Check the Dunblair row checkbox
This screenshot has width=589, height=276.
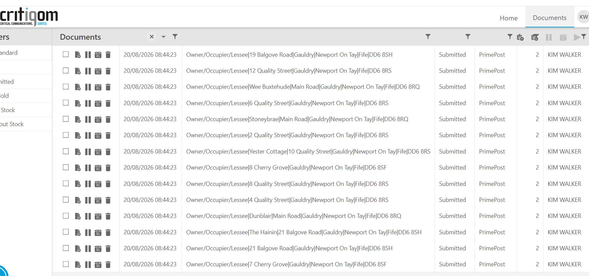pos(66,216)
